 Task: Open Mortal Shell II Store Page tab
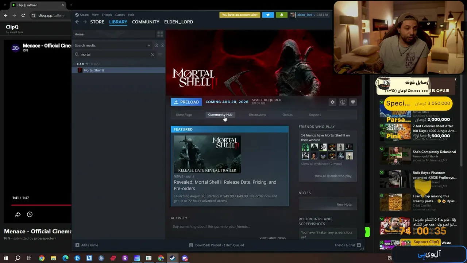(184, 115)
